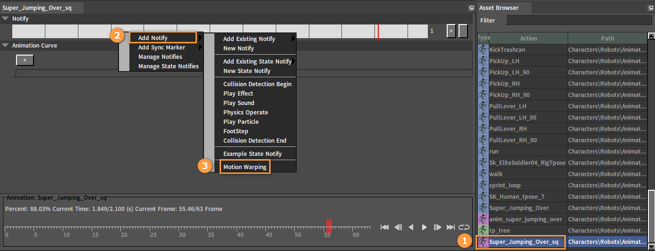This screenshot has width=655, height=251.
Task: Choose Motion Warping from the notify menu
Action: (245, 167)
